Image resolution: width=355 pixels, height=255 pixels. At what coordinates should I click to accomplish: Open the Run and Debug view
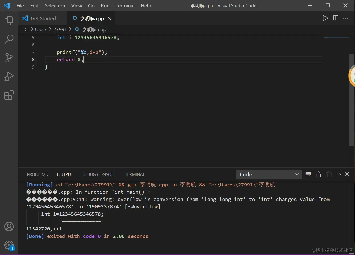tap(9, 76)
